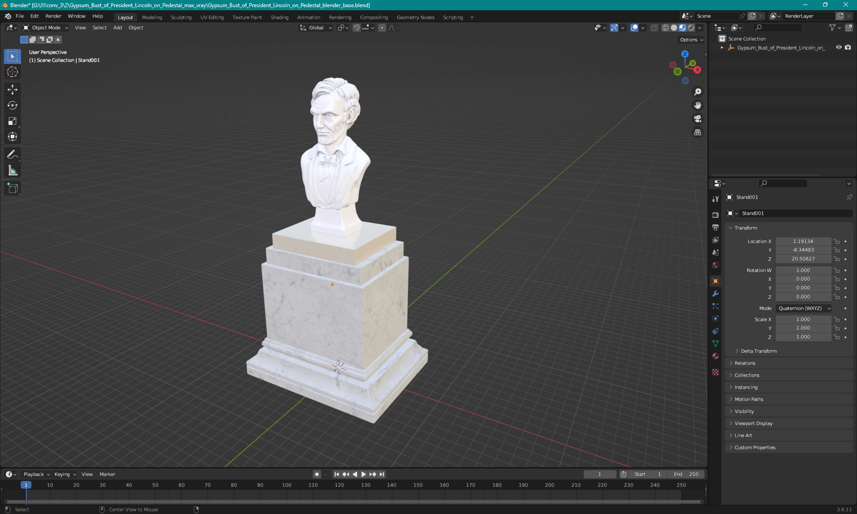This screenshot has width=857, height=514.
Task: Click the pan view hand icon
Action: (698, 105)
